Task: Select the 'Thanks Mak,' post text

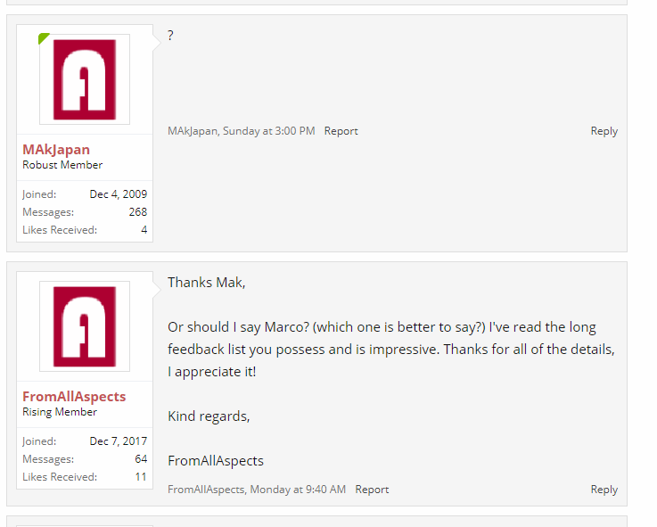Action: click(207, 283)
